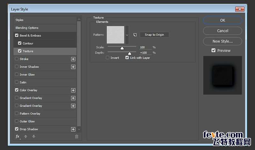This screenshot has width=255, height=150.
Task: Click the styles list scrollbar thumb
Action: point(79,74)
